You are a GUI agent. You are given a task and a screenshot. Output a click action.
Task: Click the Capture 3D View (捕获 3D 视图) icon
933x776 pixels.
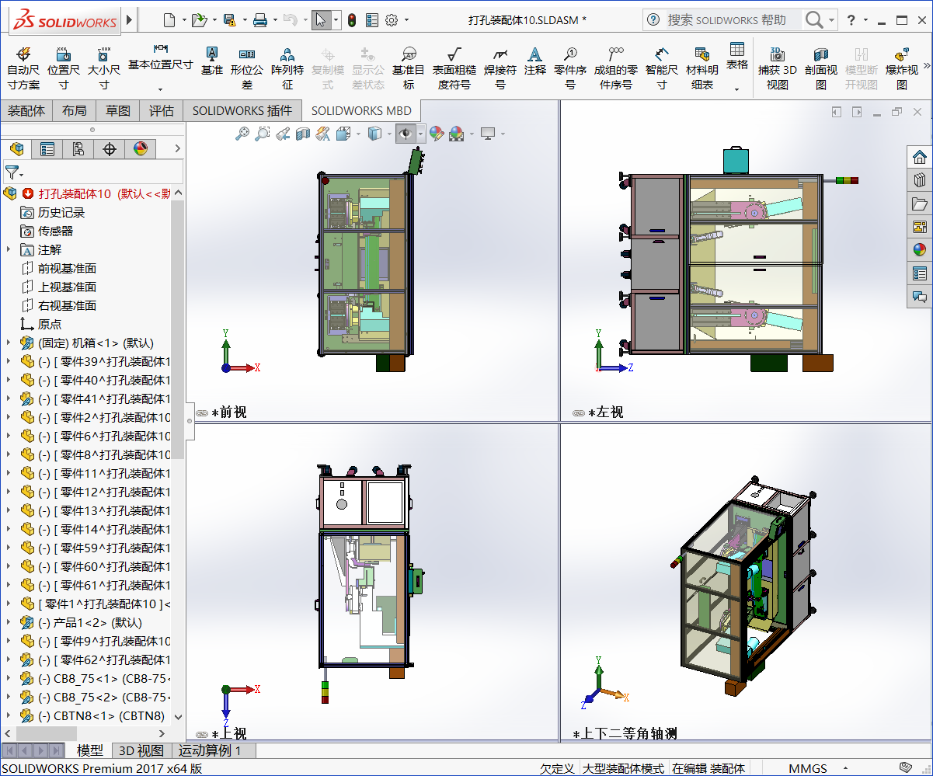tap(778, 67)
